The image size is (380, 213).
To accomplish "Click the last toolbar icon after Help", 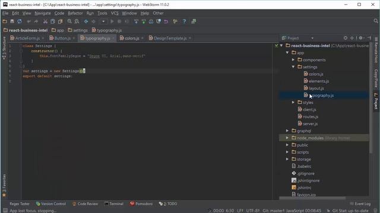I will coord(194,21).
